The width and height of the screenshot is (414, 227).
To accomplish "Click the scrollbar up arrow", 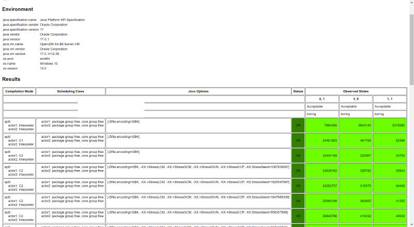I will (411, 2).
